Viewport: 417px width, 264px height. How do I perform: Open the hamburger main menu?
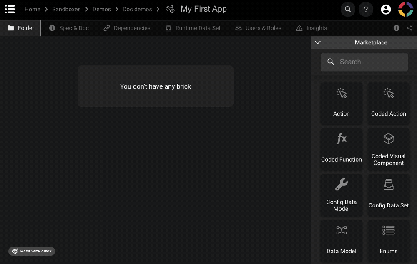[x=10, y=9]
